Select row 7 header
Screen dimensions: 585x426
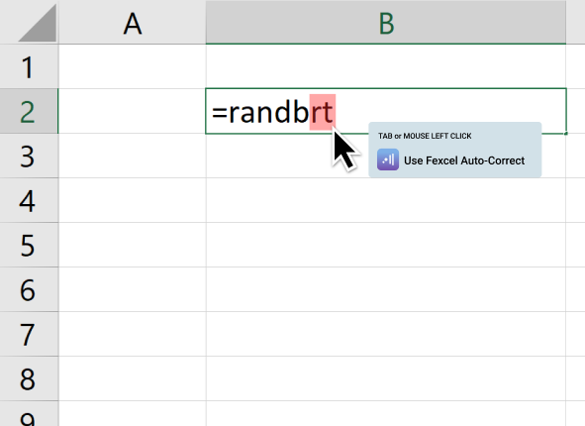29,334
